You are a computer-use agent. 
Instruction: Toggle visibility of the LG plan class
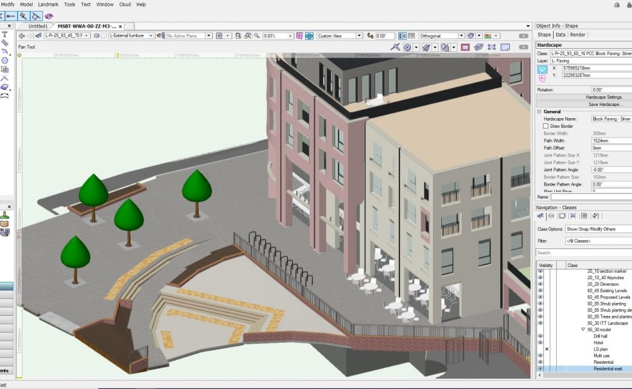pos(546,349)
